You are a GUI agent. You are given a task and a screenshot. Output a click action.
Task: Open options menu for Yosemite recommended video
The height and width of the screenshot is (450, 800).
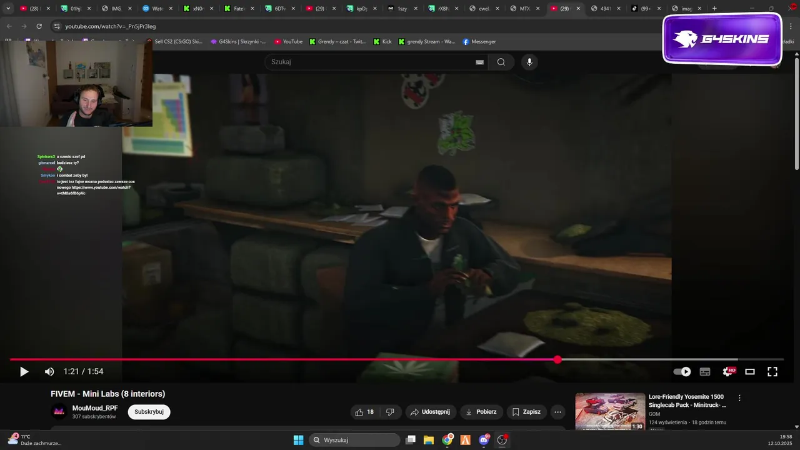coord(739,398)
